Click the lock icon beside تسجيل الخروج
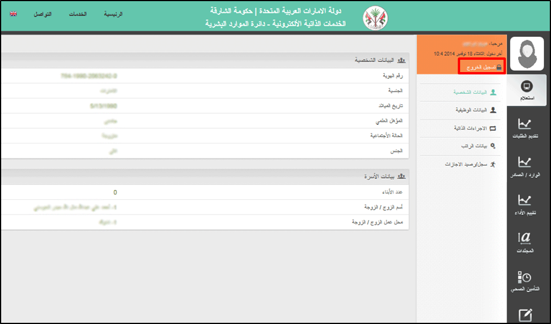 (x=499, y=67)
